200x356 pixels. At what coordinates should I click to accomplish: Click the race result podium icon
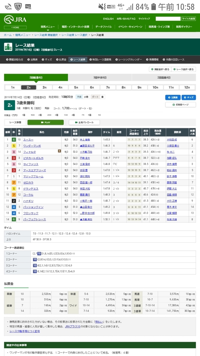tap(8, 47)
